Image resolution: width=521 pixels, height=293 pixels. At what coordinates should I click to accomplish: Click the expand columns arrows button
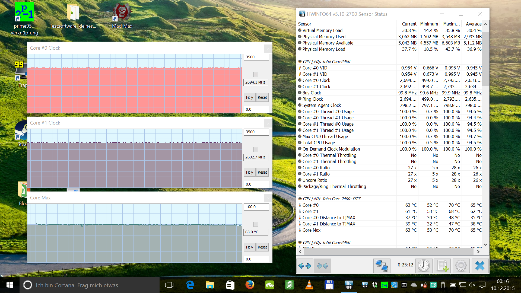point(304,266)
